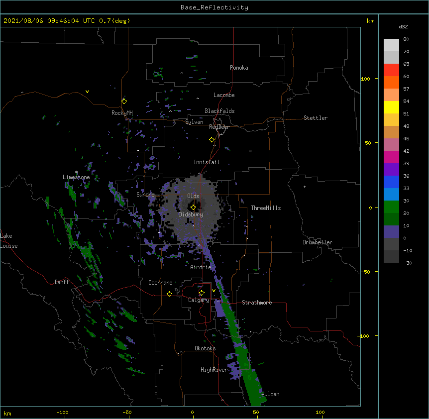Screen dimensions: 429x419
Task: Click the Airdrie city label
Action: [x=201, y=267]
